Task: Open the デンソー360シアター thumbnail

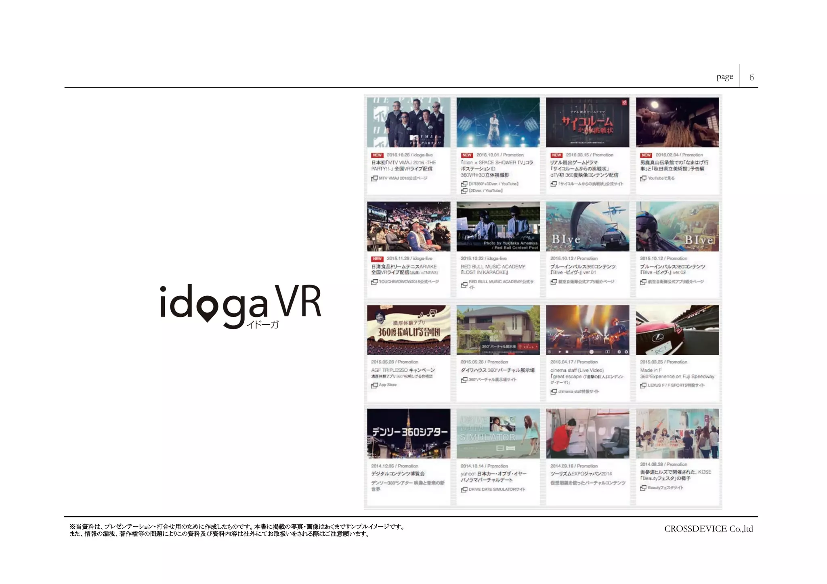Action: point(409,433)
